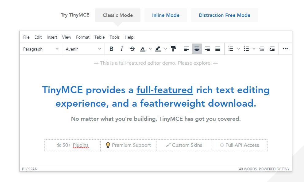This screenshot has width=304, height=182.
Task: Click the full-featured link in heading
Action: click(x=165, y=90)
